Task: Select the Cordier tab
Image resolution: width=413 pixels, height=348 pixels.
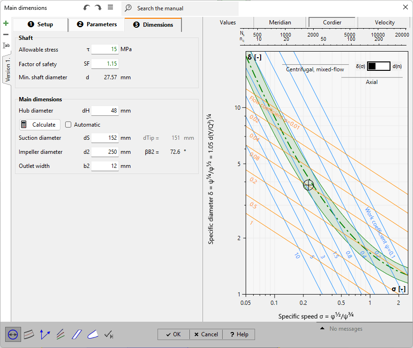Action: pos(332,23)
